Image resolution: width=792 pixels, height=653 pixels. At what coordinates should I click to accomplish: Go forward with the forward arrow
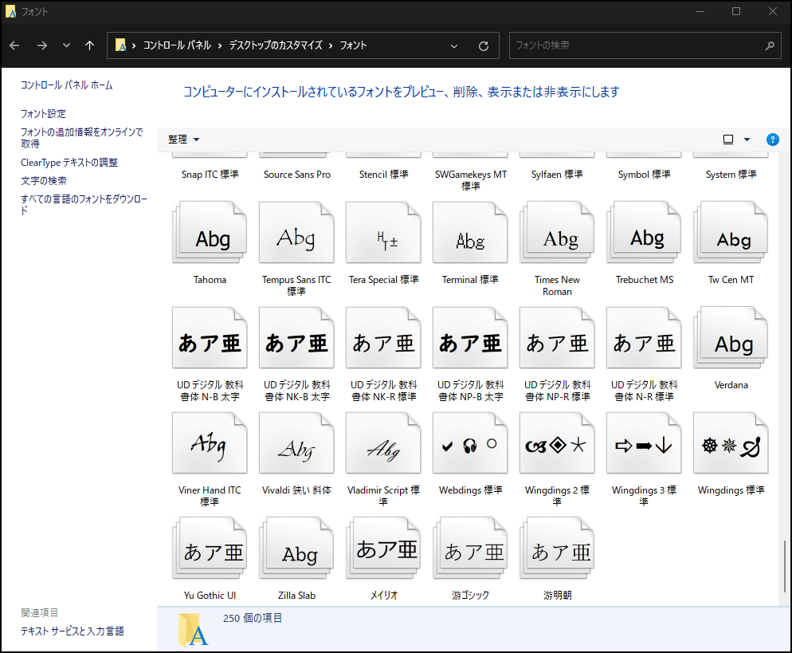(42, 45)
